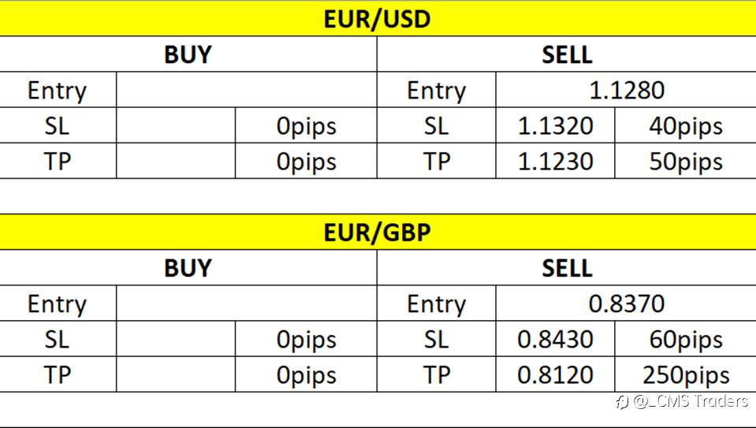This screenshot has width=756, height=428.
Task: Click the empty EUR/USD buy entry cell
Action: click(247, 90)
